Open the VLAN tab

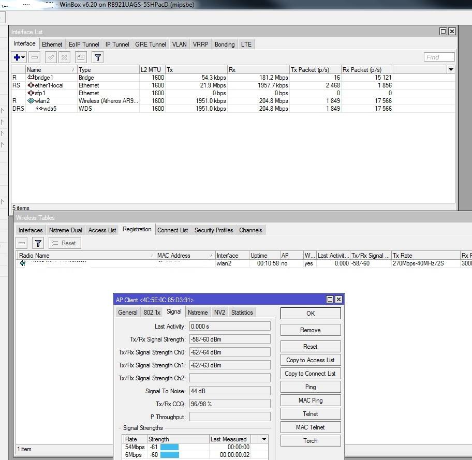click(x=180, y=44)
